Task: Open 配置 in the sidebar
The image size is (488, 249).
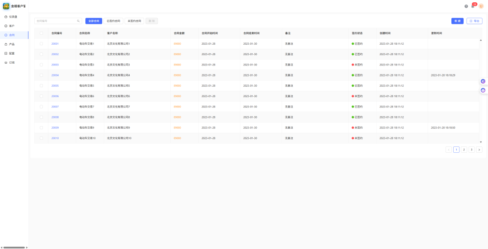Action: click(x=14, y=53)
